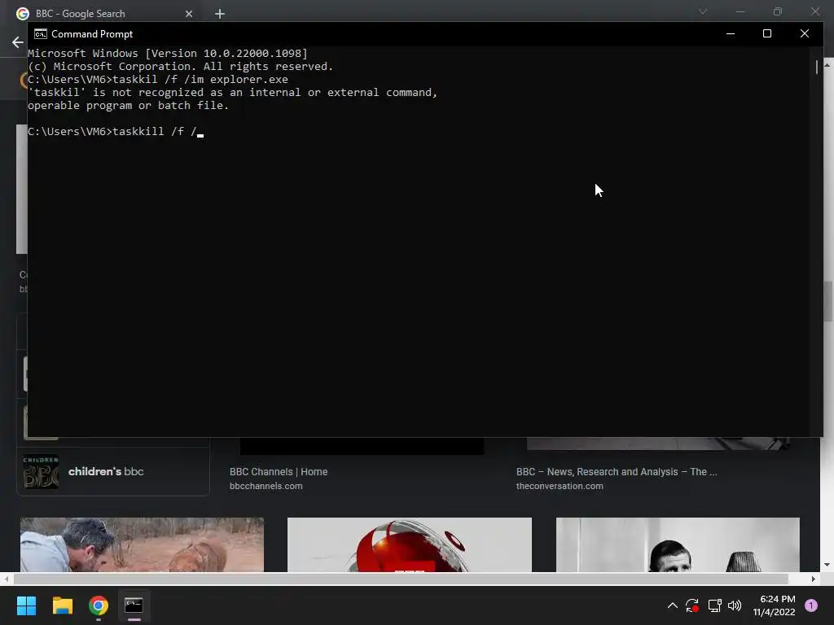Click the Command Prompt vertical scrollbar thumb
This screenshot has width=834, height=625.
coord(817,67)
